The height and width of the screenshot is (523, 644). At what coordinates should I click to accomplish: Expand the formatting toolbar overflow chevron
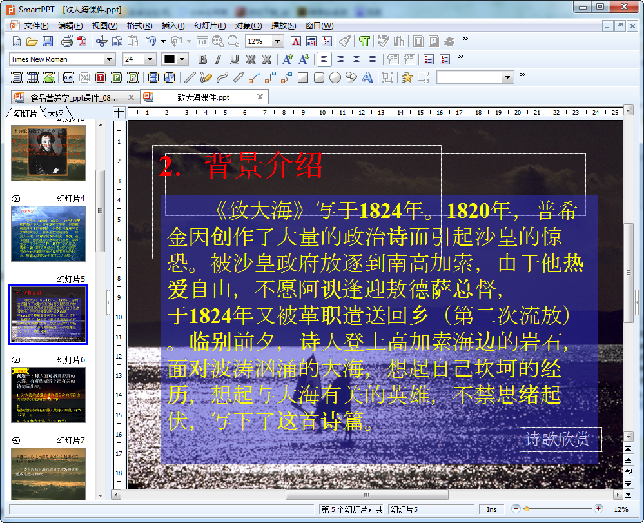461,57
